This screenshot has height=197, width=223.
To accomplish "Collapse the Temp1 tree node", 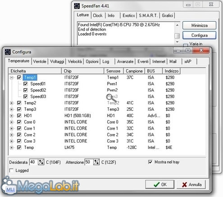I will [x=12, y=77].
